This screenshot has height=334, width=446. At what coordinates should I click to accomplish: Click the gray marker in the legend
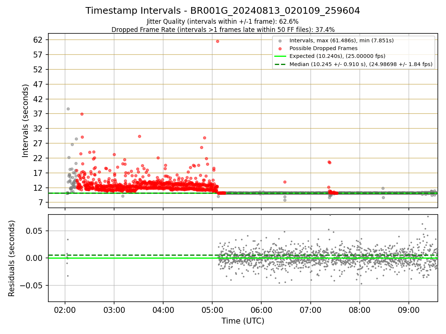[x=280, y=40]
